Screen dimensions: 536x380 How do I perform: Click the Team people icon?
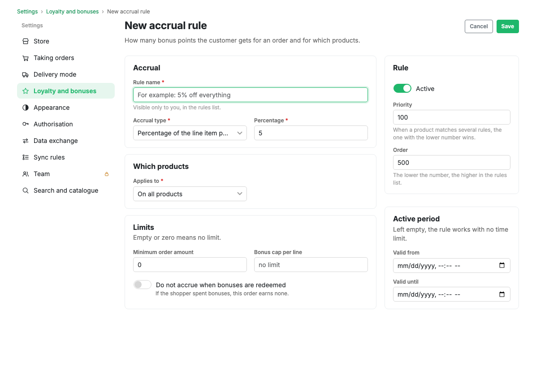point(26,174)
